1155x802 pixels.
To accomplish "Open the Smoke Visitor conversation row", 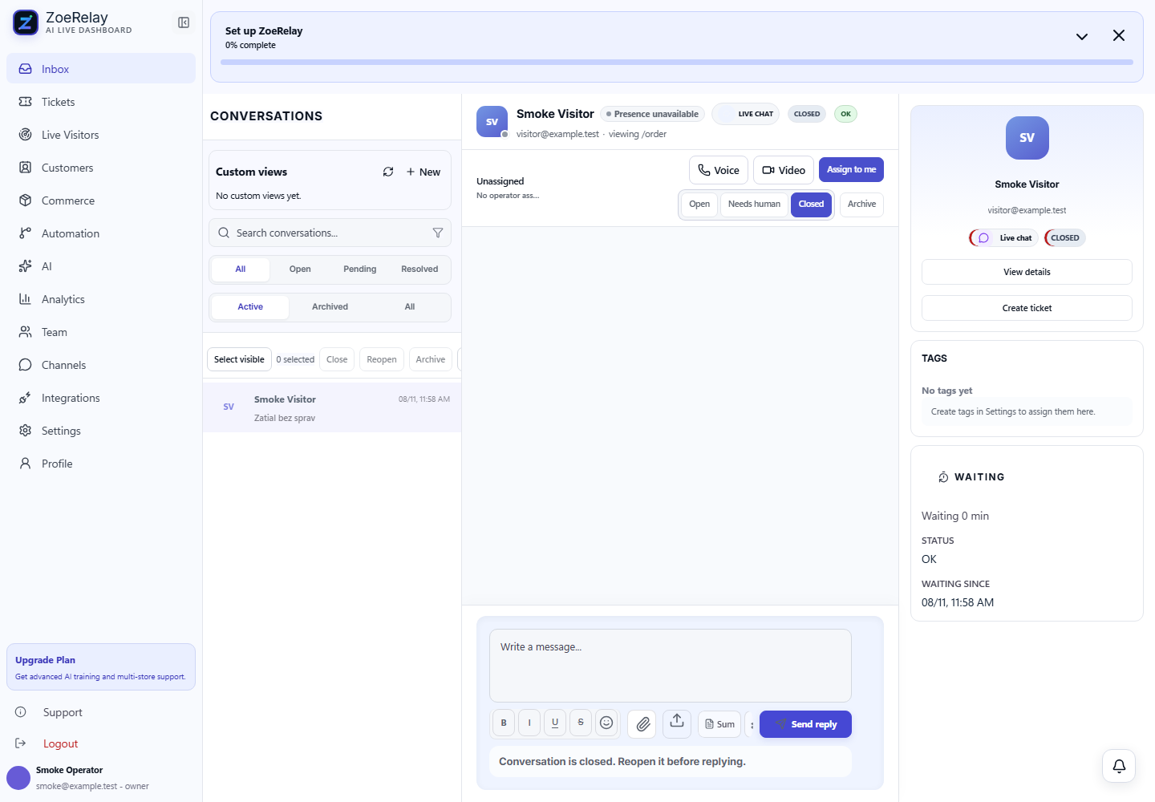I will [x=332, y=407].
